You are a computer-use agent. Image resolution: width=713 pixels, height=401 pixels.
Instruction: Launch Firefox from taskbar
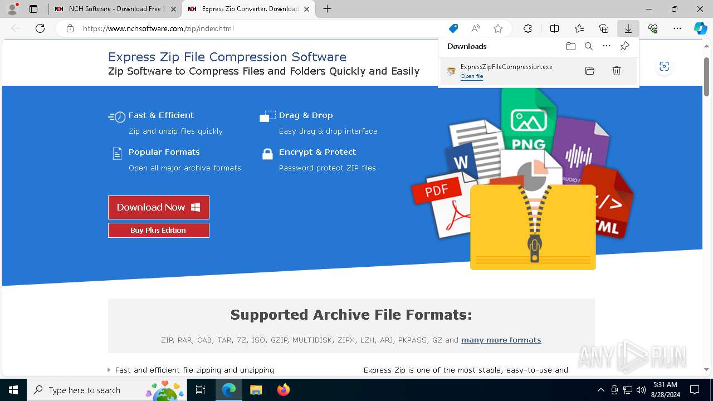pyautogui.click(x=284, y=390)
